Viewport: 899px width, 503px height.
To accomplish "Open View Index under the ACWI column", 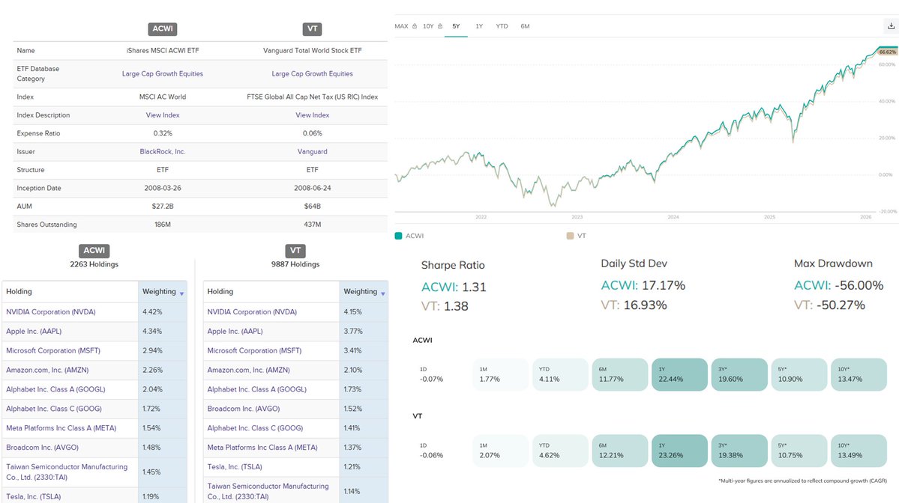I will coord(162,115).
